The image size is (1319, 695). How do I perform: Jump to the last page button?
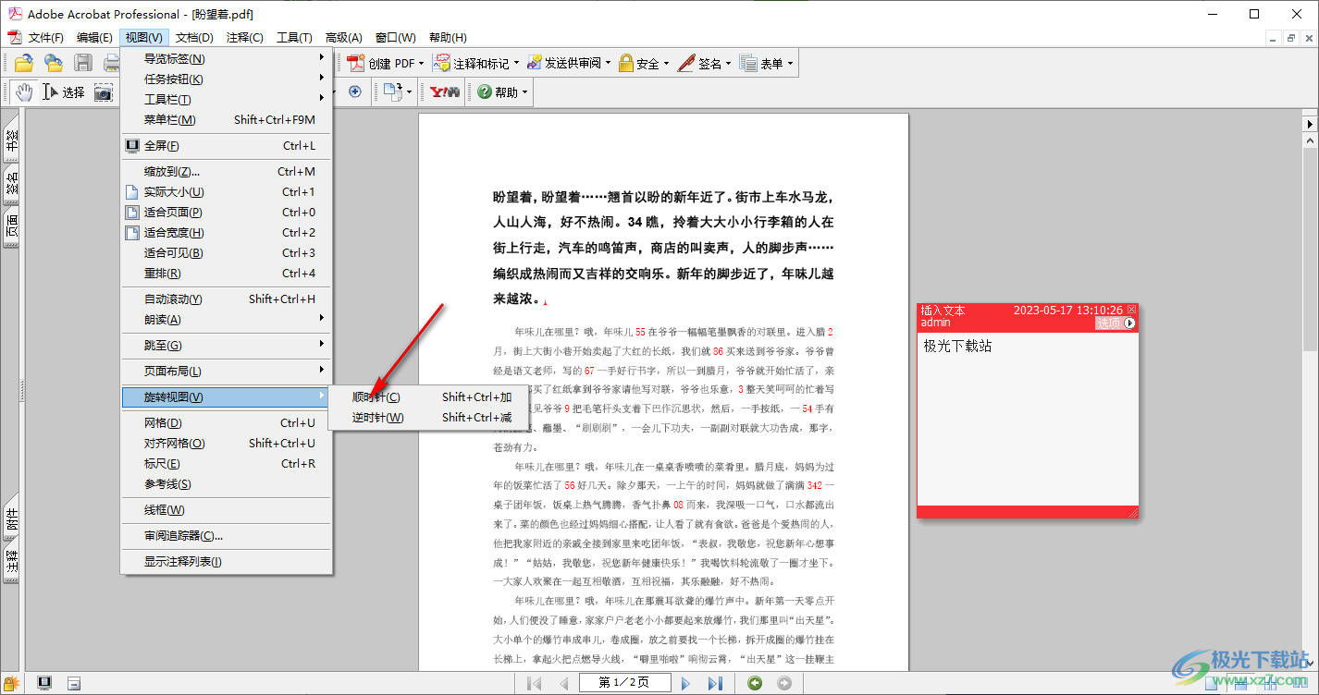[714, 683]
